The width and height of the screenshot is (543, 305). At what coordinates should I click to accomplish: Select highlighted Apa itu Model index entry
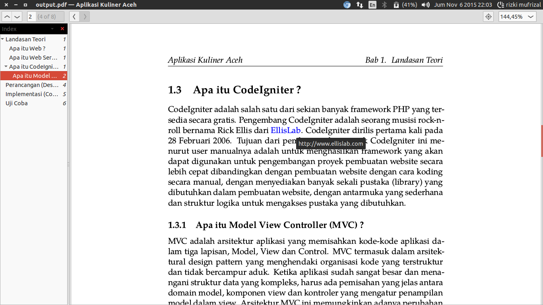[x=33, y=76]
